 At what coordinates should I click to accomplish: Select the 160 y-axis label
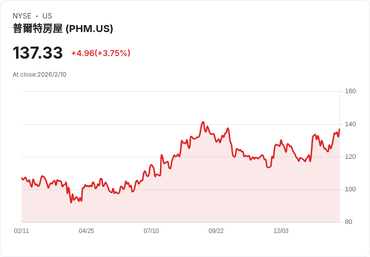click(350, 91)
